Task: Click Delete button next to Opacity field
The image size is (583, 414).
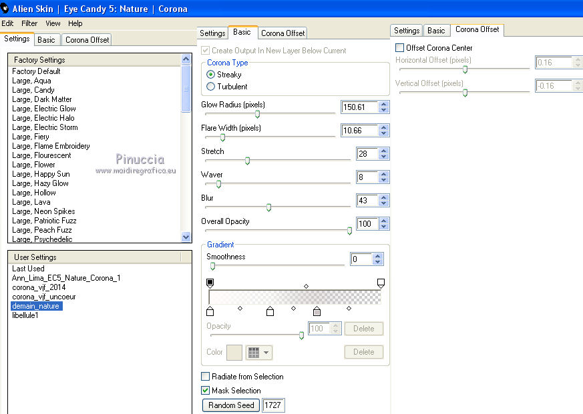Action: [364, 329]
